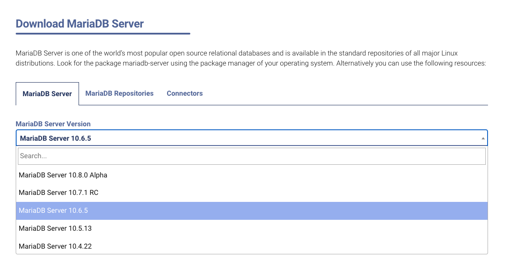Open the MariaDB Repositories tab
519x267 pixels.
120,94
